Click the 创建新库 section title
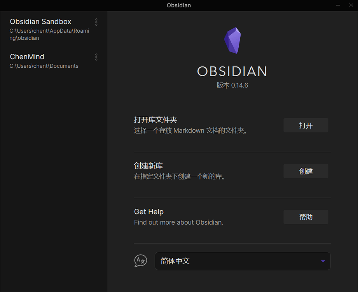The width and height of the screenshot is (358, 292). (x=147, y=165)
